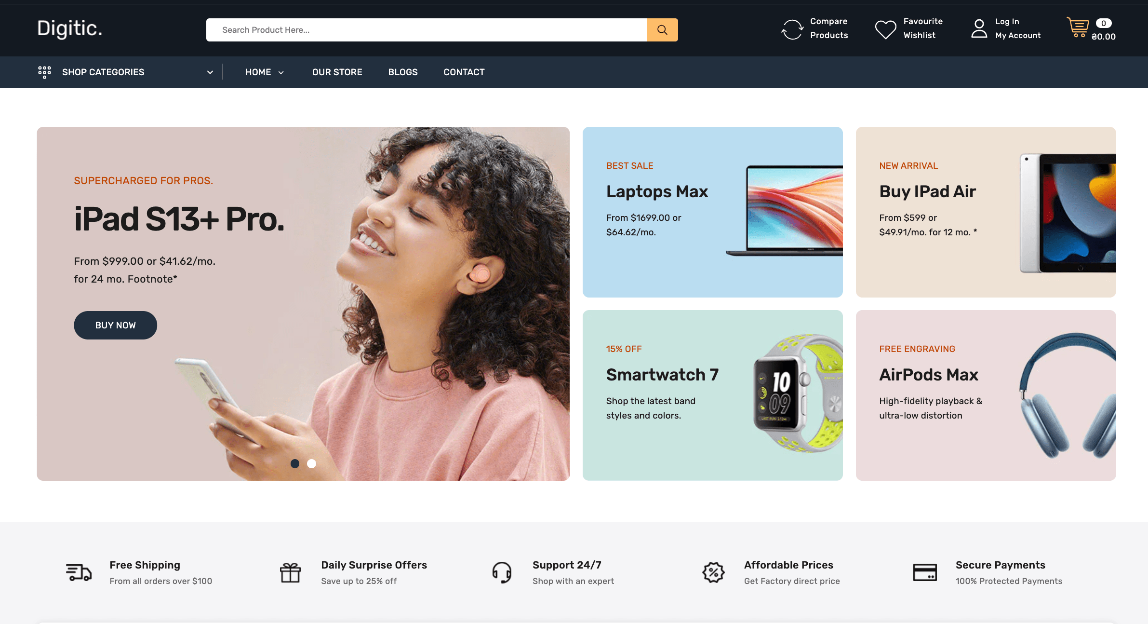
Task: Click the free shipping truck icon
Action: (x=78, y=572)
